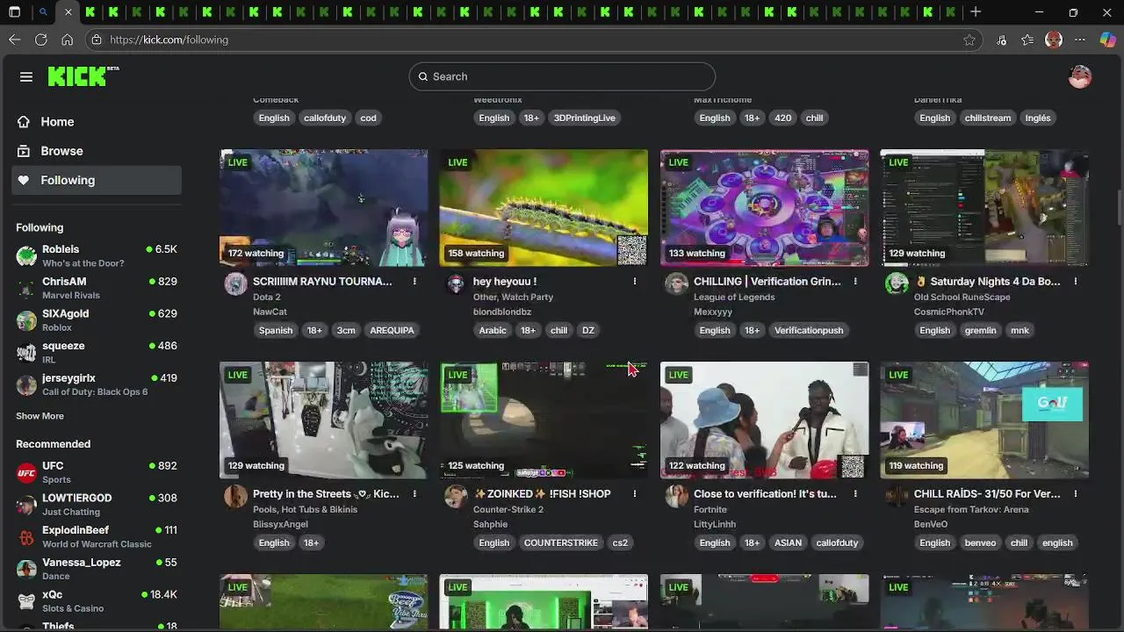
Task: Open BlissyxAngel stream thumbnail
Action: (x=323, y=420)
